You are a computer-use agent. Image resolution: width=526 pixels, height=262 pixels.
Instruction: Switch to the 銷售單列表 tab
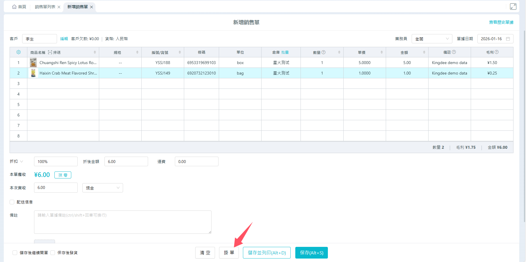[45, 7]
